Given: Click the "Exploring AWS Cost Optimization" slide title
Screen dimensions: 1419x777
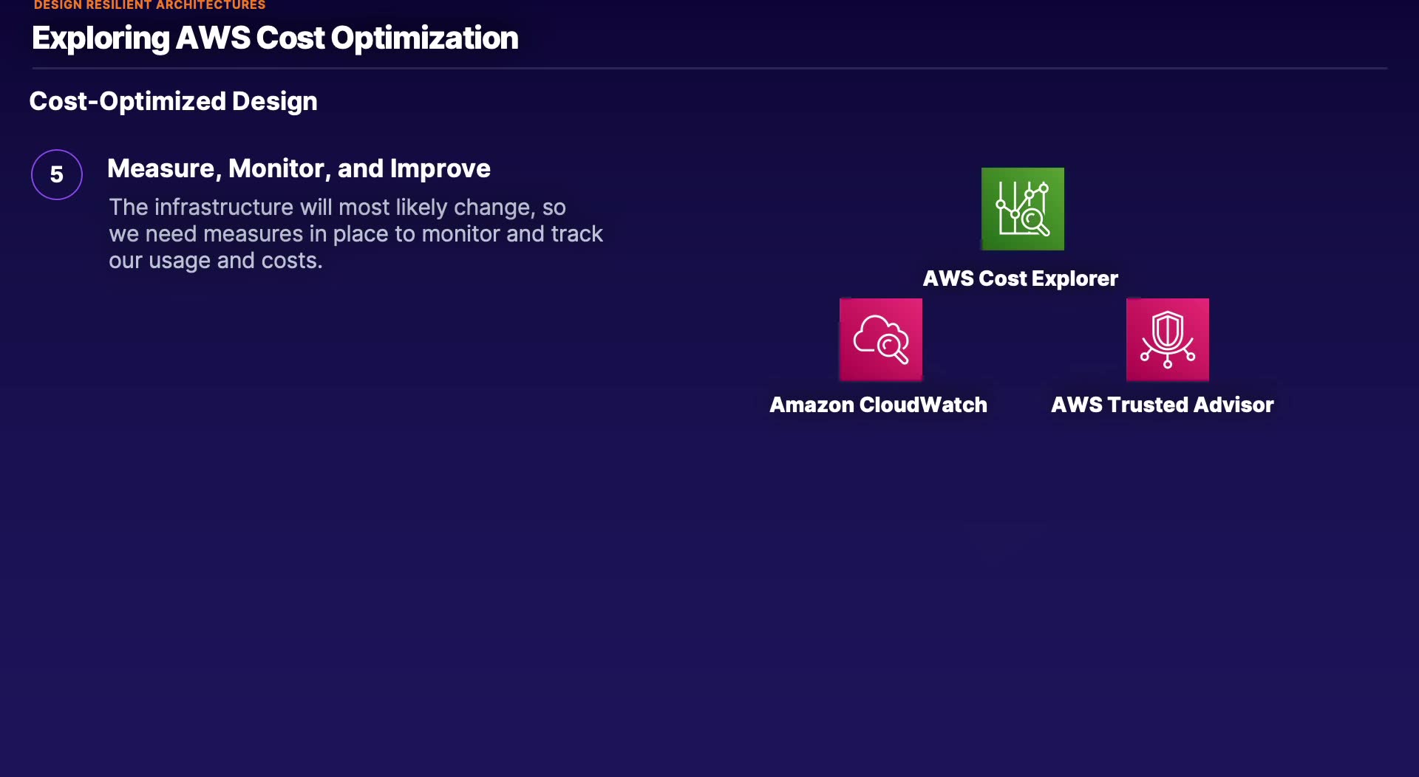Looking at the screenshot, I should pos(275,38).
